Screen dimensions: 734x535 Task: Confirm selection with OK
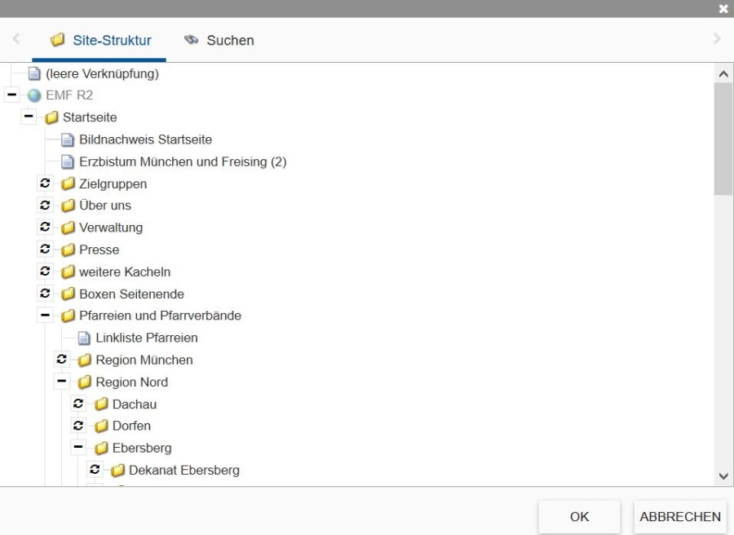coord(578,516)
